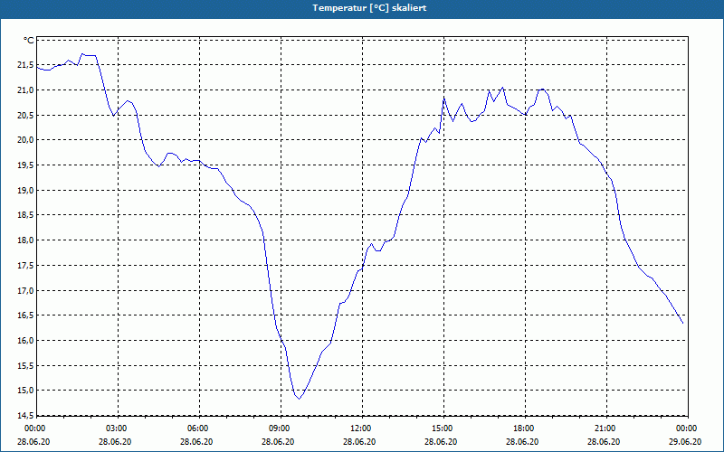Select the 21,5 y-axis label
The width and height of the screenshot is (724, 452).
point(25,65)
